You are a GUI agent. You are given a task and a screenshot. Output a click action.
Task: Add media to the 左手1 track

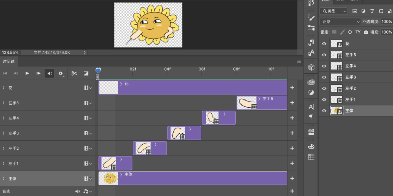click(292, 163)
